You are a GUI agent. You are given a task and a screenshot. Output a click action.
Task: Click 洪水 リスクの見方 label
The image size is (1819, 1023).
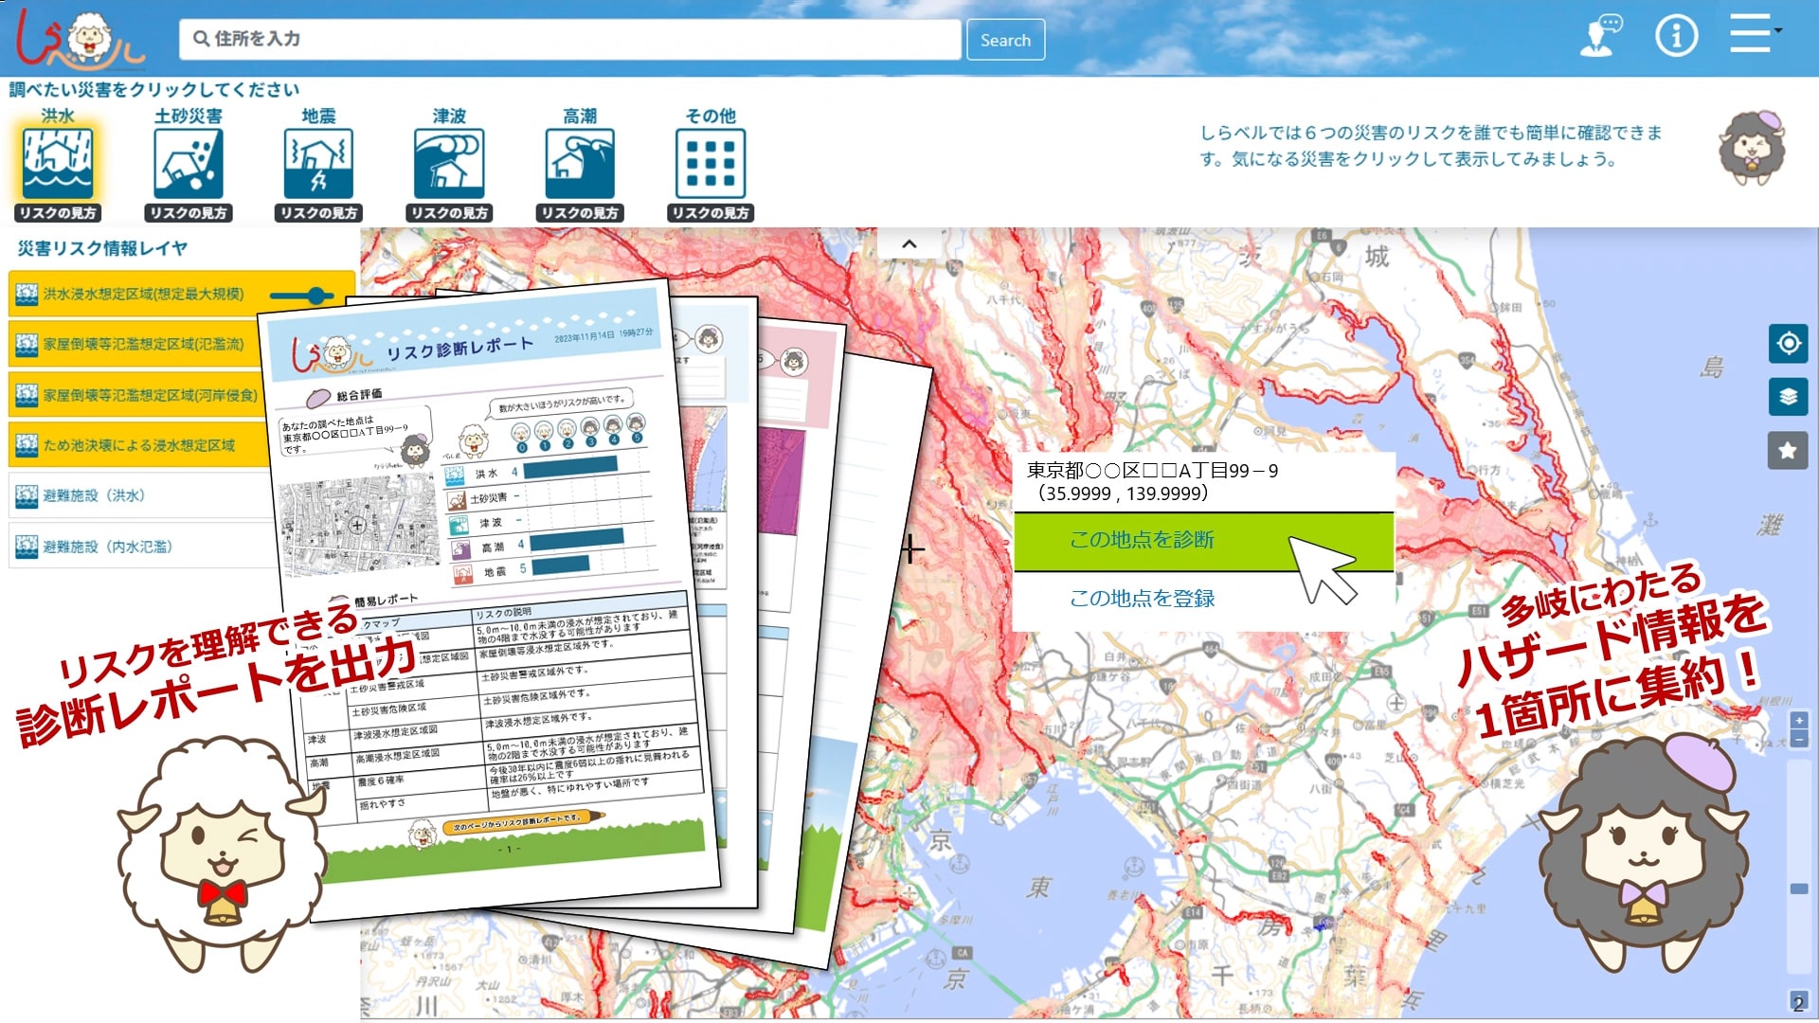click(x=58, y=213)
